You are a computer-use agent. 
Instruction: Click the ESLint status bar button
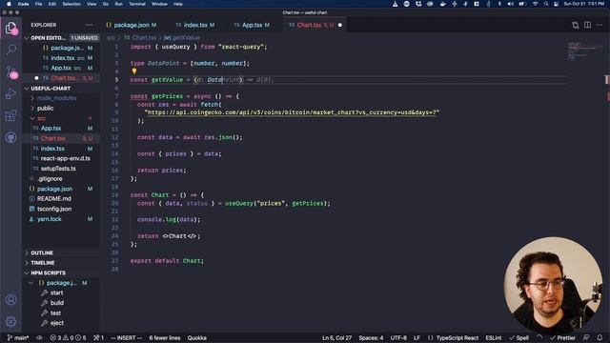pos(494,338)
